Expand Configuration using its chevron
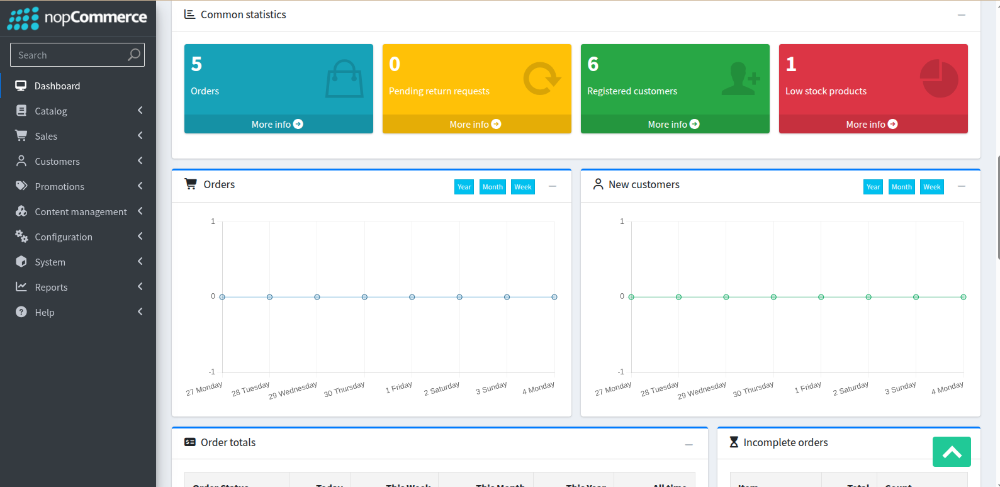Viewport: 1000px width, 487px height. pyautogui.click(x=140, y=237)
